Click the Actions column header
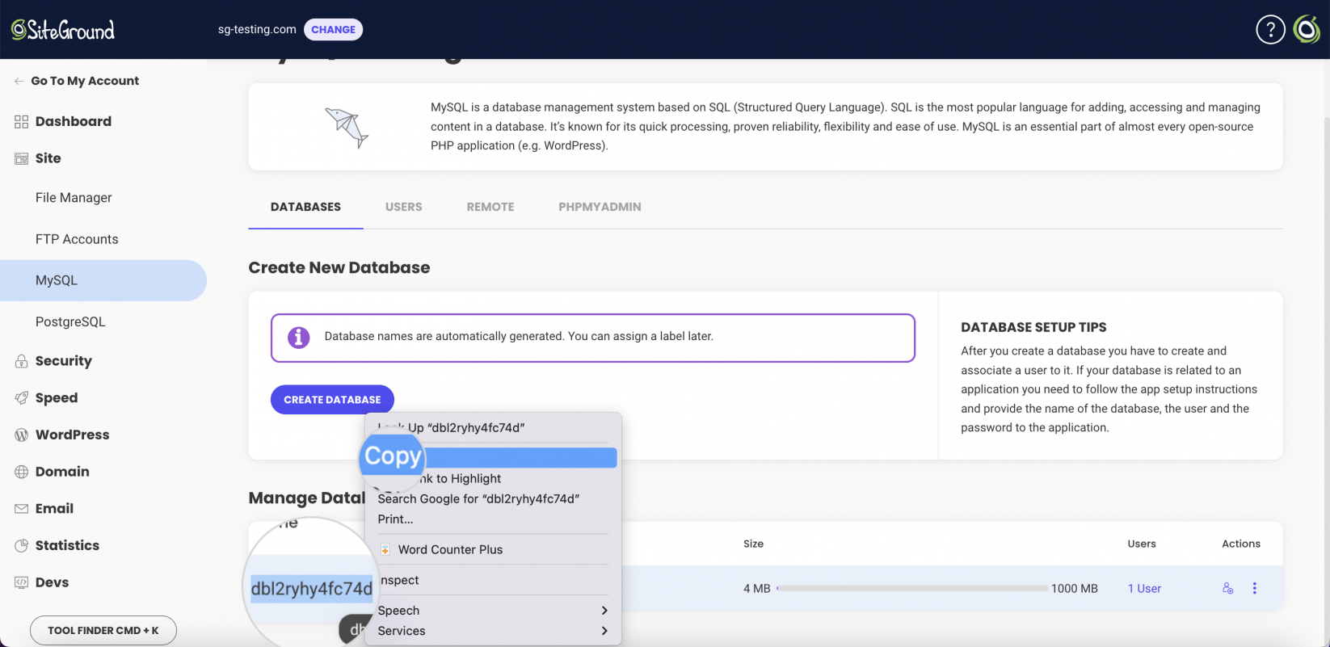This screenshot has width=1330, height=647. tap(1241, 544)
